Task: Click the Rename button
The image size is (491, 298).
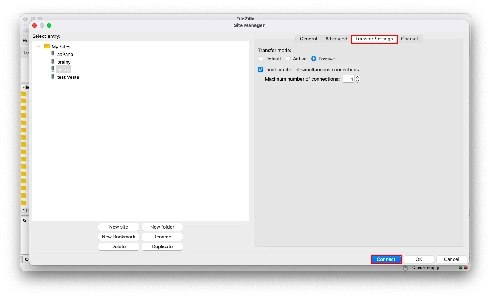Action: point(162,237)
